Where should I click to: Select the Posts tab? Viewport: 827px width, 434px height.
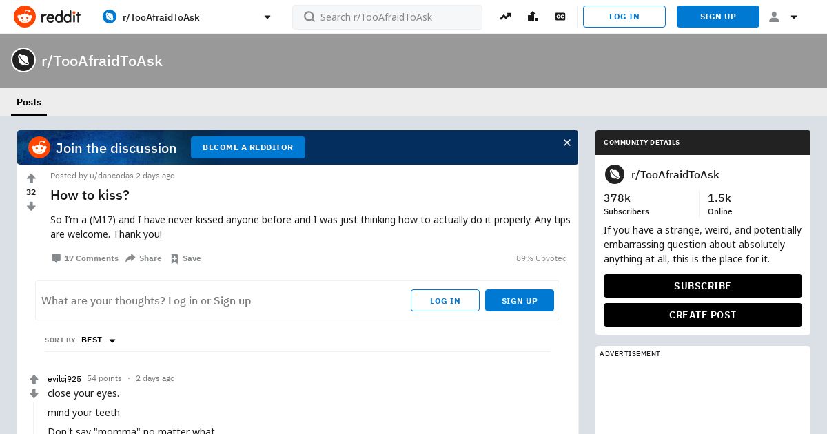point(29,102)
